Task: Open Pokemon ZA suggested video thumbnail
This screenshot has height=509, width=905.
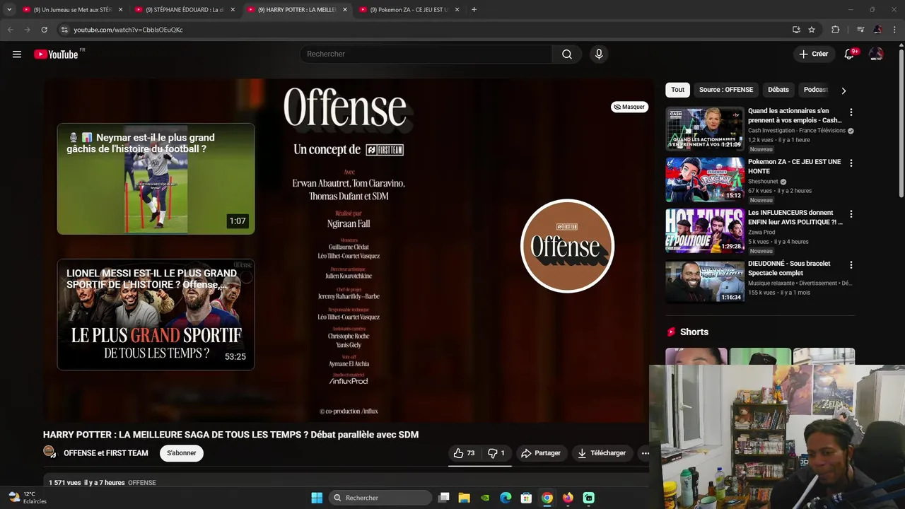Action: click(705, 180)
